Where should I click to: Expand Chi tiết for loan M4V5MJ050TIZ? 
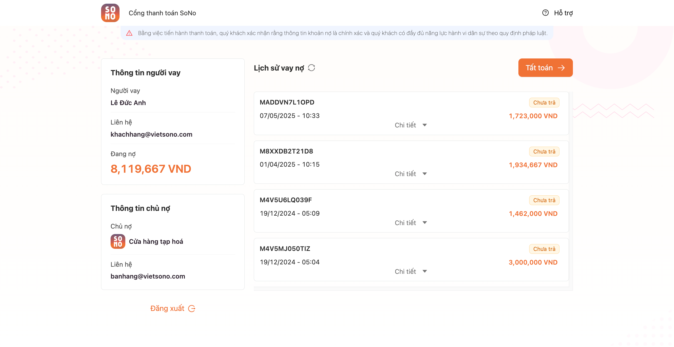pos(411,271)
